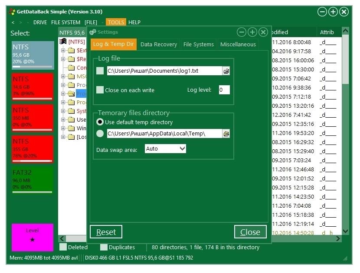Select the NTFS 14,6 GB partition tile
The height and width of the screenshot is (273, 360).
[x=33, y=87]
